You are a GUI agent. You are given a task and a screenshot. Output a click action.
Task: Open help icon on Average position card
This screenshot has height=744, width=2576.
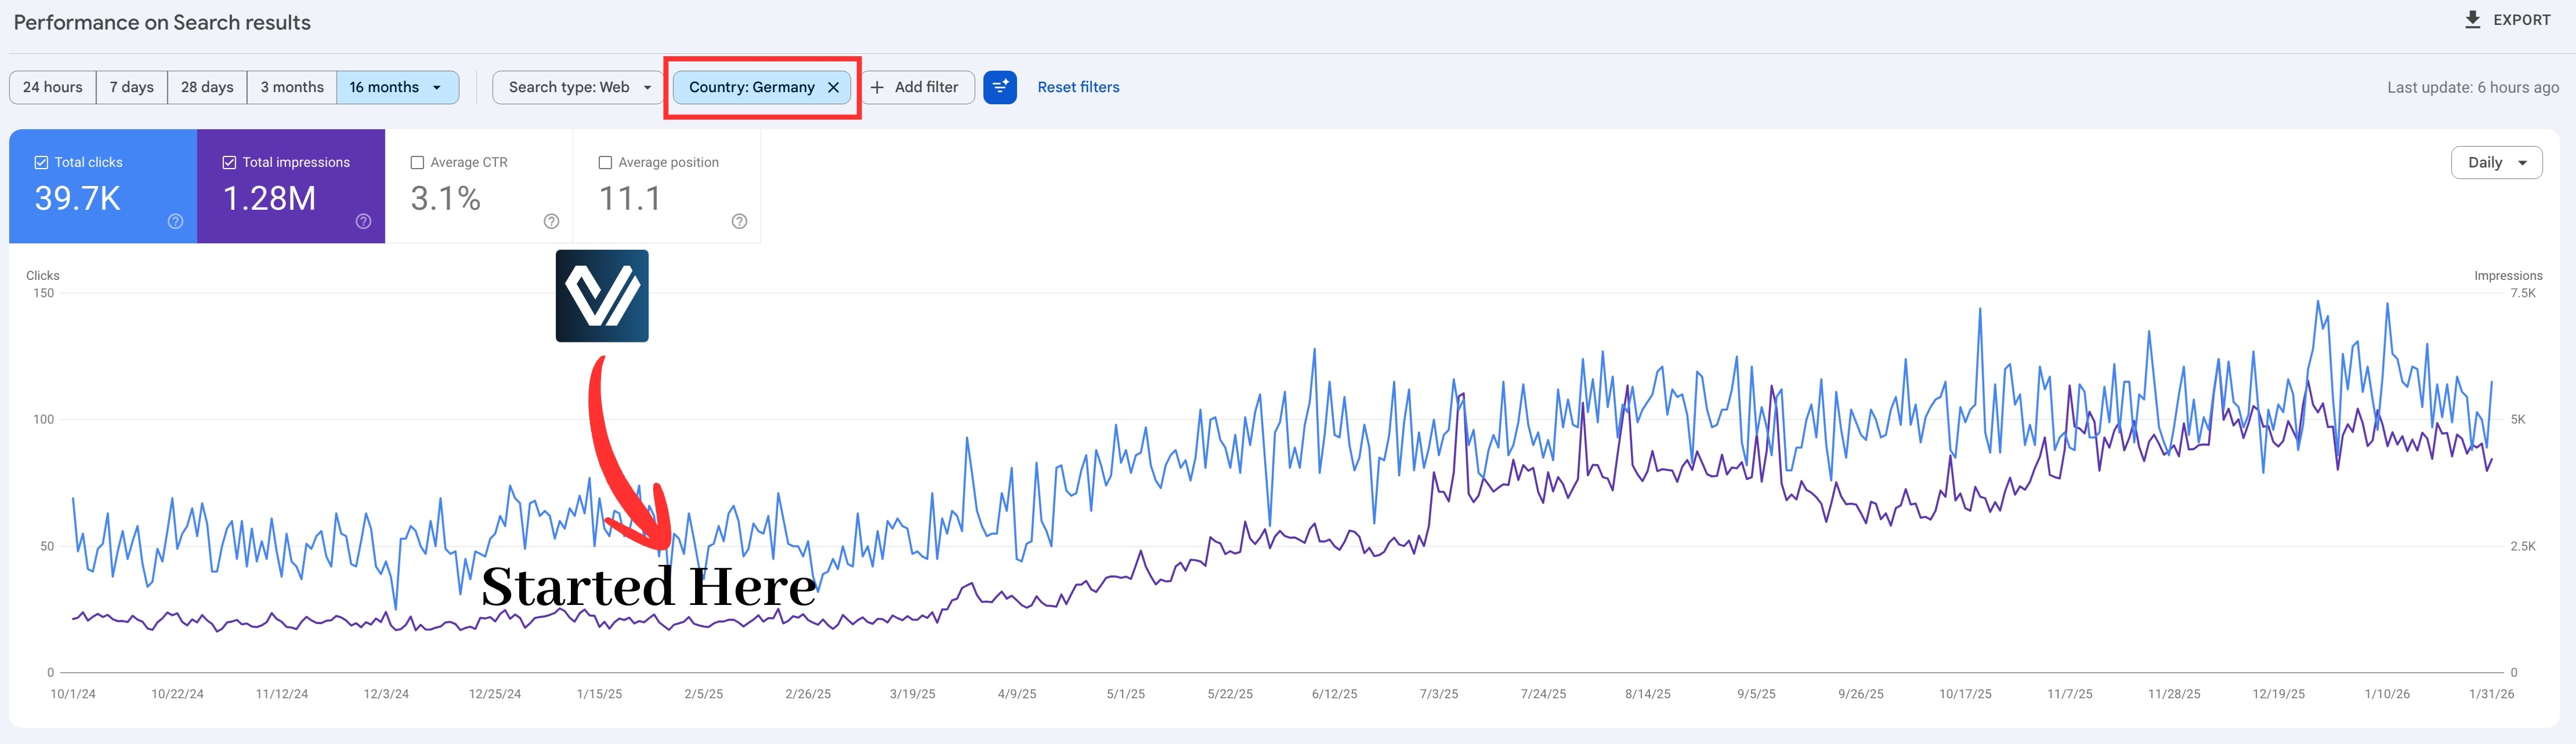[739, 222]
